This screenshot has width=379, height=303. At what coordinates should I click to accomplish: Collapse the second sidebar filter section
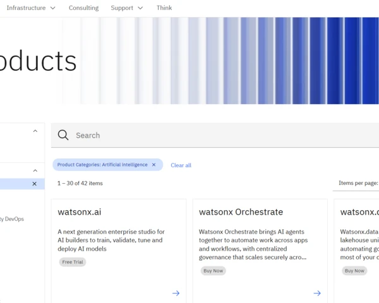(35, 170)
